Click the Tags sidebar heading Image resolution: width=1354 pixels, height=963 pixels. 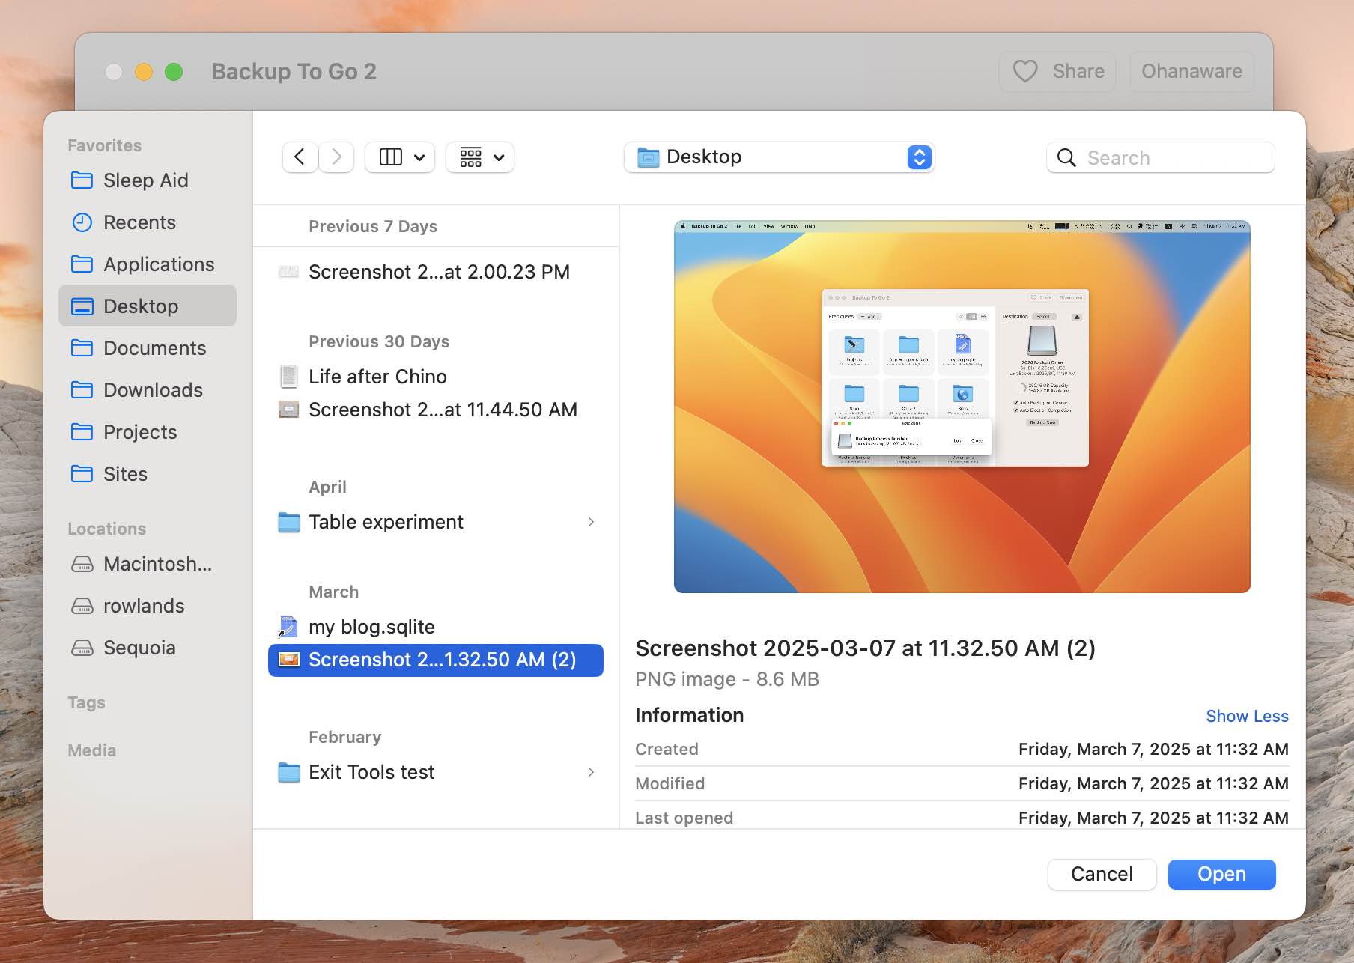click(86, 702)
